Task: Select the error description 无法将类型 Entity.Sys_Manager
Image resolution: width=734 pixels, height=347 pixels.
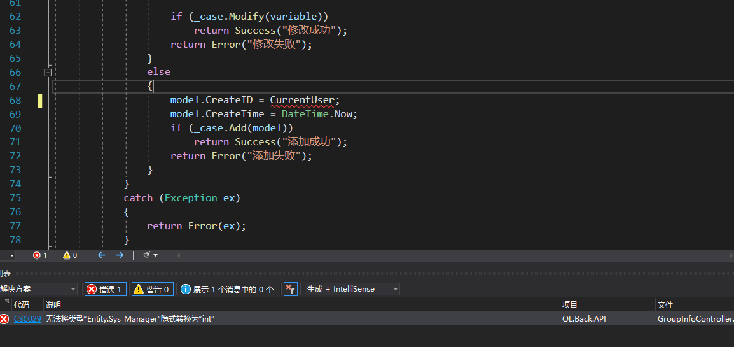Action: pos(130,319)
